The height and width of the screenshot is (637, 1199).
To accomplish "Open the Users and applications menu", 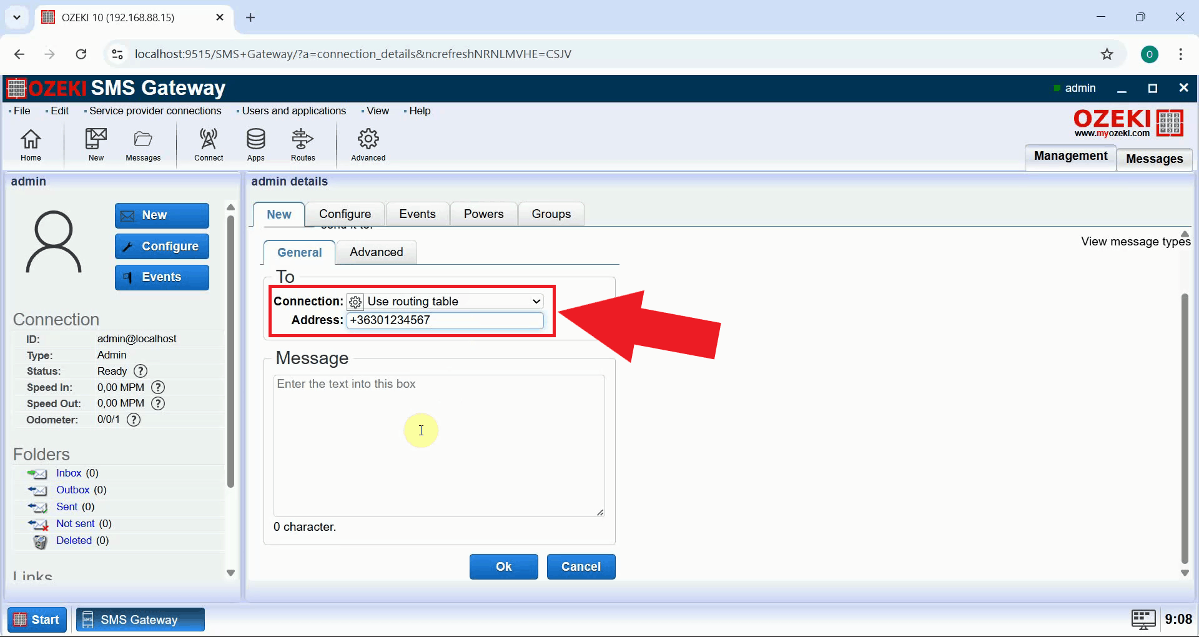I will [x=294, y=111].
